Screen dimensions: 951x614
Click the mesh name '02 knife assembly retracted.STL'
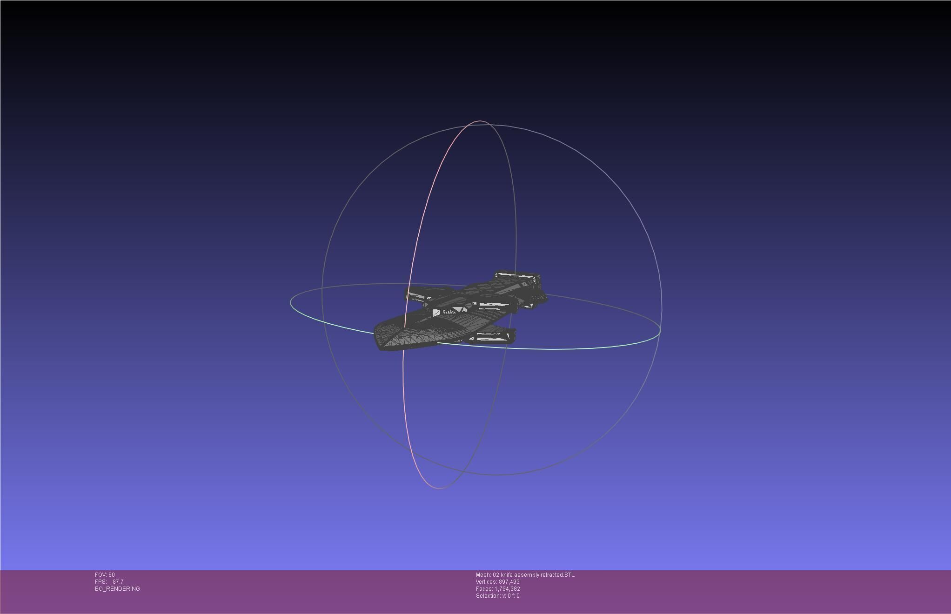pyautogui.click(x=533, y=575)
